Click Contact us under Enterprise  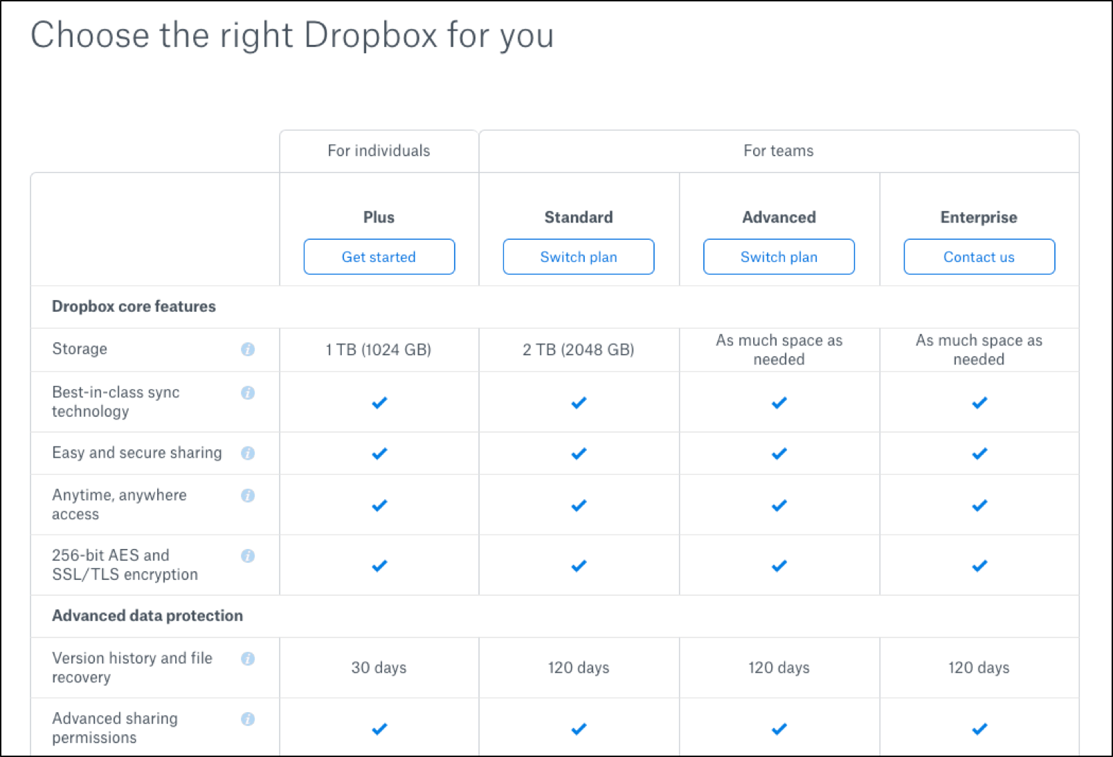pos(979,257)
